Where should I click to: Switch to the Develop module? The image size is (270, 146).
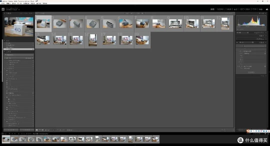pos(221,9)
